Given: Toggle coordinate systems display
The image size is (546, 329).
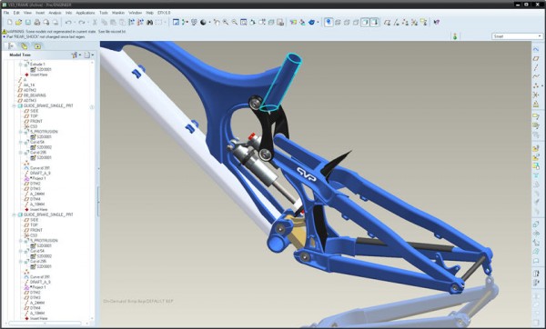Looking at the screenshot, I should (414, 22).
